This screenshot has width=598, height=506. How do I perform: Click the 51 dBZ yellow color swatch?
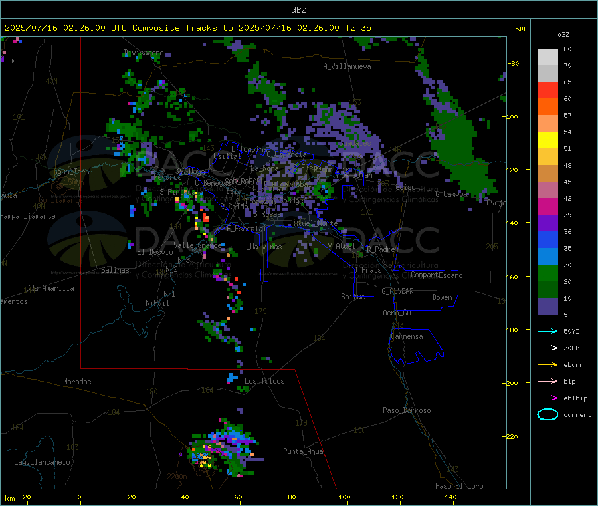(548, 140)
